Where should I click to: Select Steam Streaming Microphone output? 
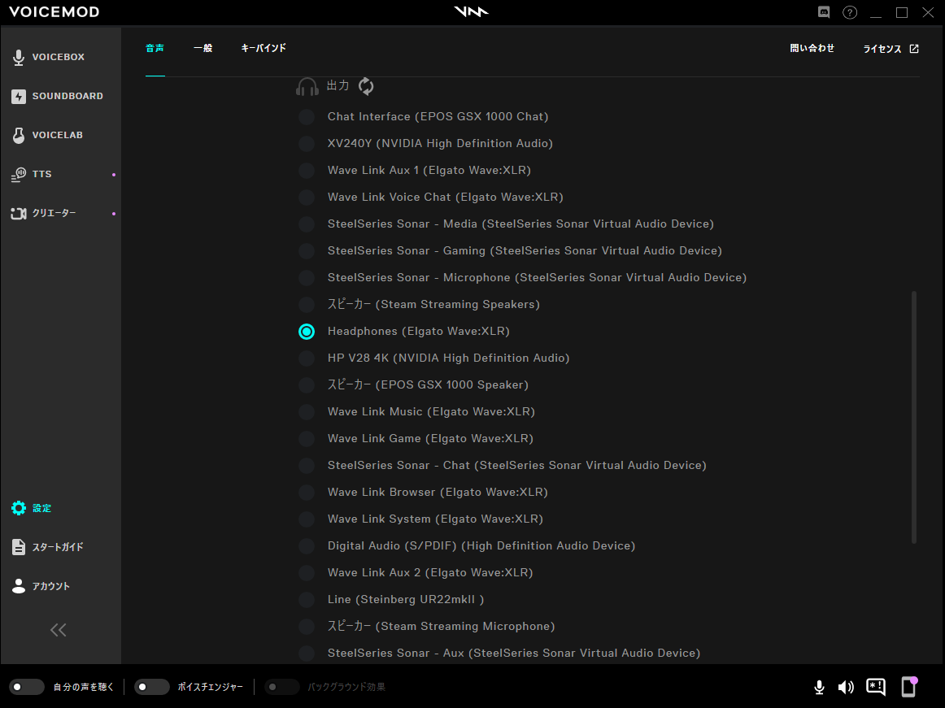[x=307, y=626]
